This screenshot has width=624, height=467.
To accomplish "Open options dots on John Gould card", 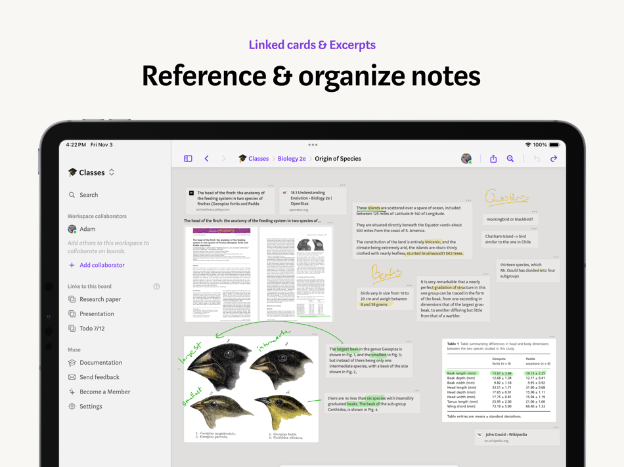I will [556, 427].
